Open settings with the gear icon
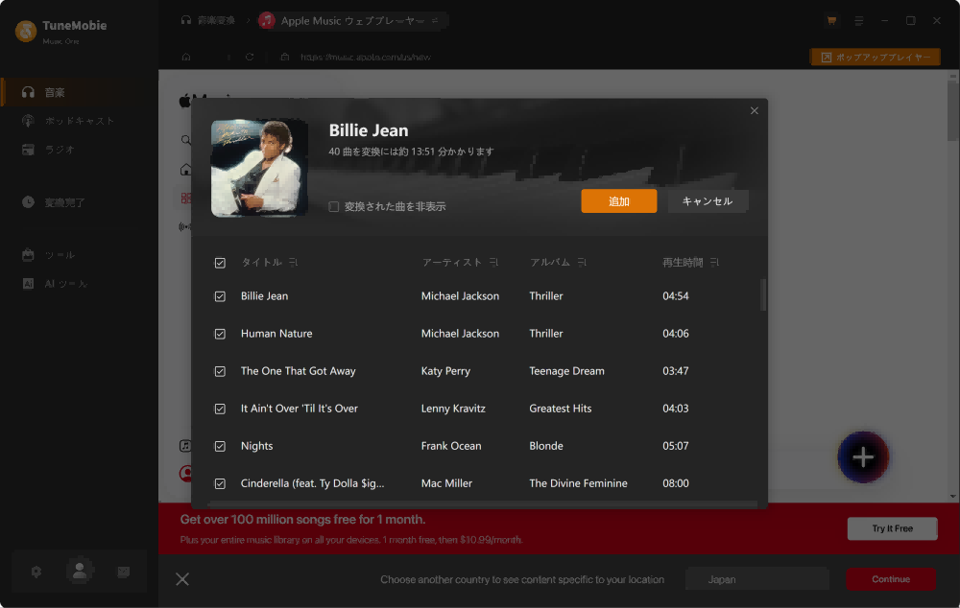The image size is (960, 608). 36,572
